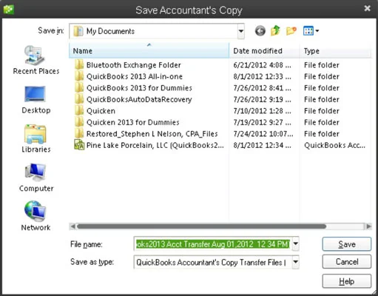Select "Quicken 2013 for Dummies" name text
This screenshot has width=378, height=296.
[x=133, y=122]
